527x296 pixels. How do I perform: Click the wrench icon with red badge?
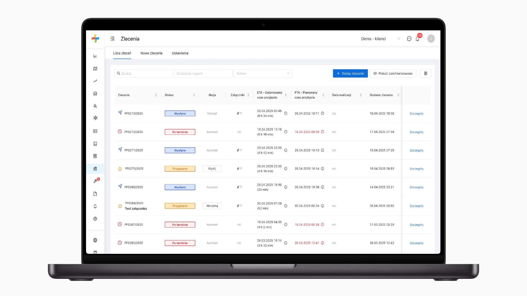point(95,181)
